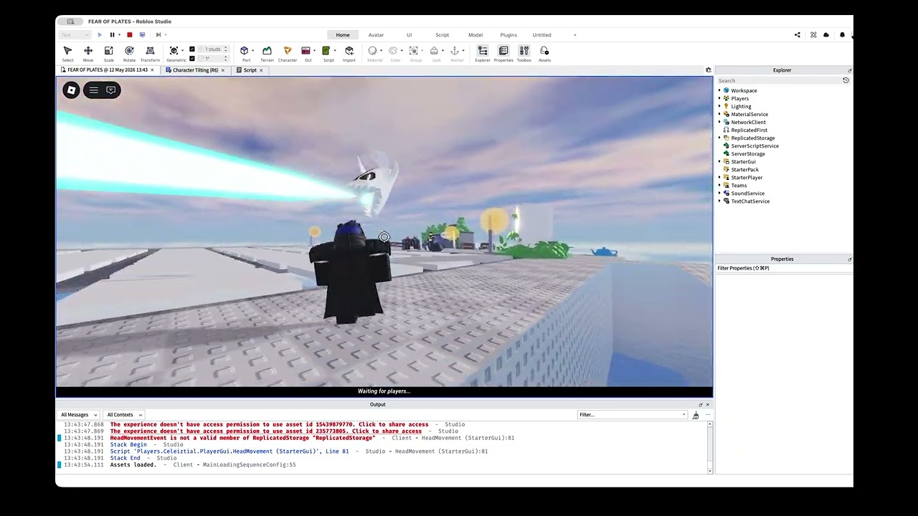The width and height of the screenshot is (918, 516).
Task: Use the Rotate tool
Action: tap(129, 54)
